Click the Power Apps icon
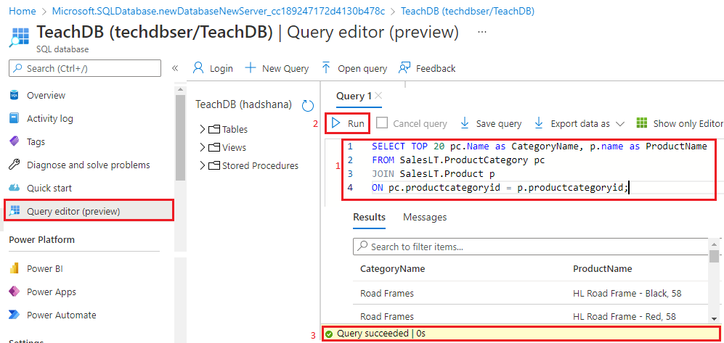The height and width of the screenshot is (343, 724). (15, 292)
